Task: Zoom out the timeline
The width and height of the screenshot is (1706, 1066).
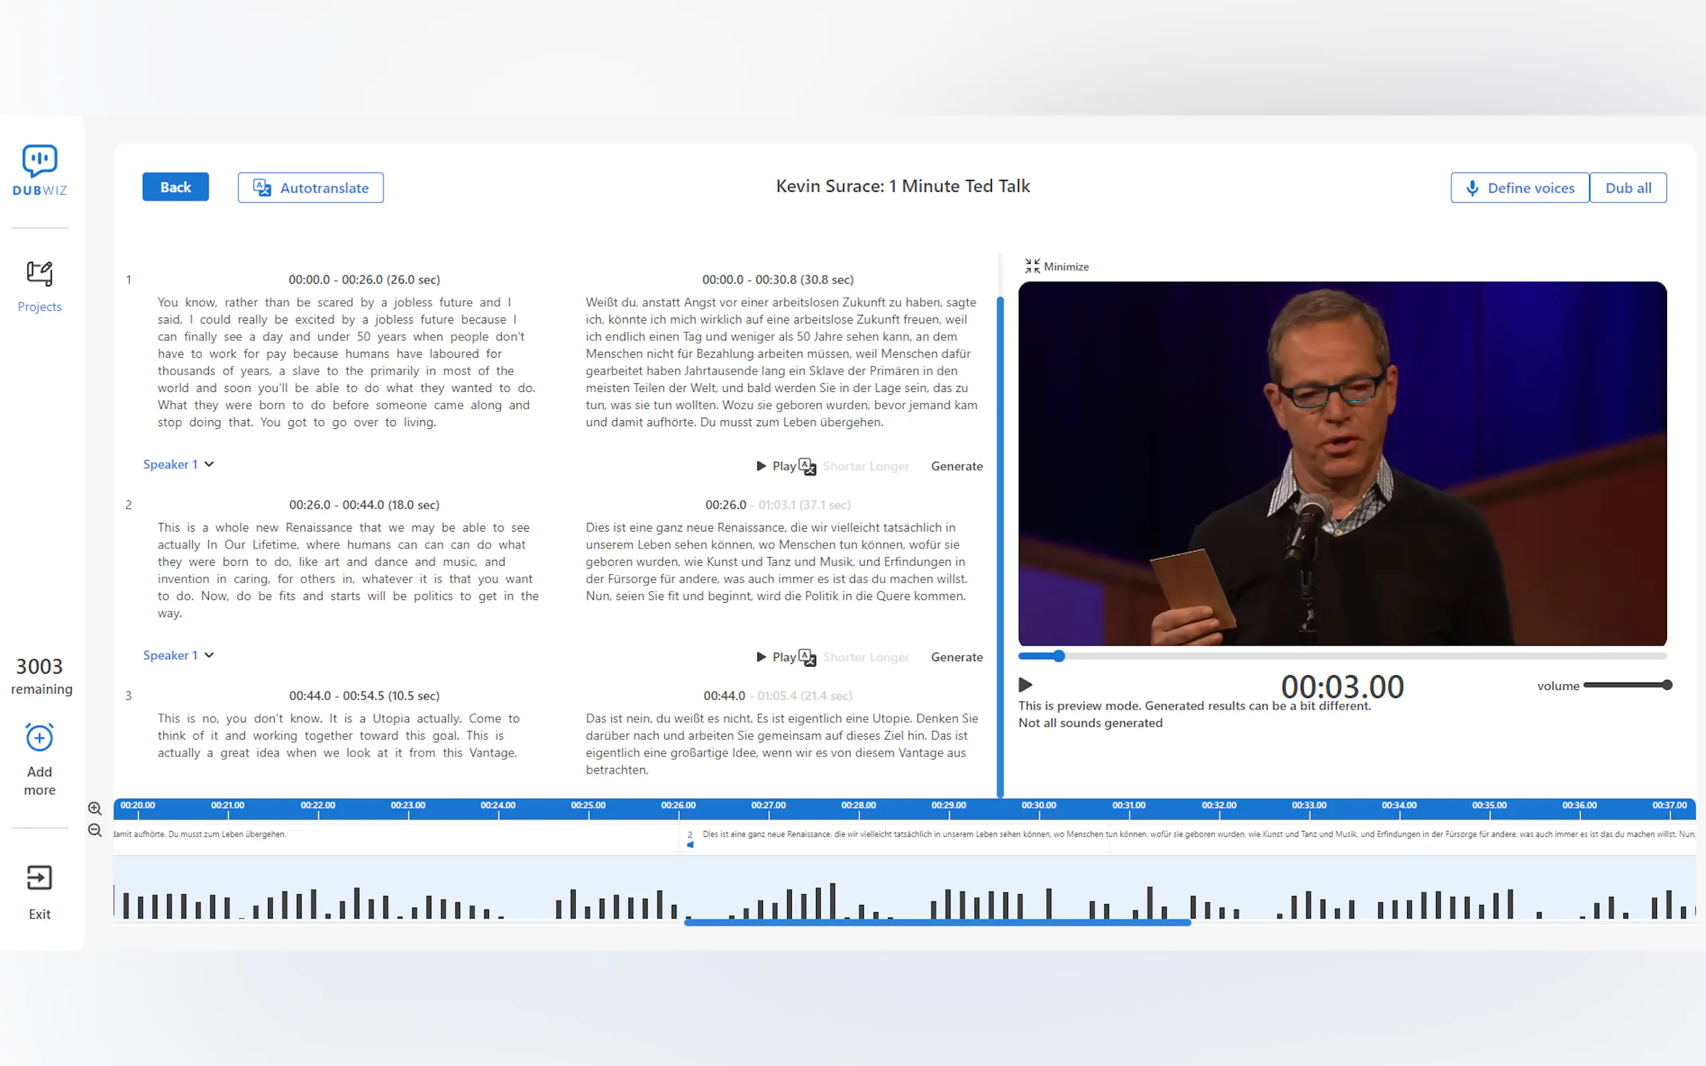Action: (95, 830)
